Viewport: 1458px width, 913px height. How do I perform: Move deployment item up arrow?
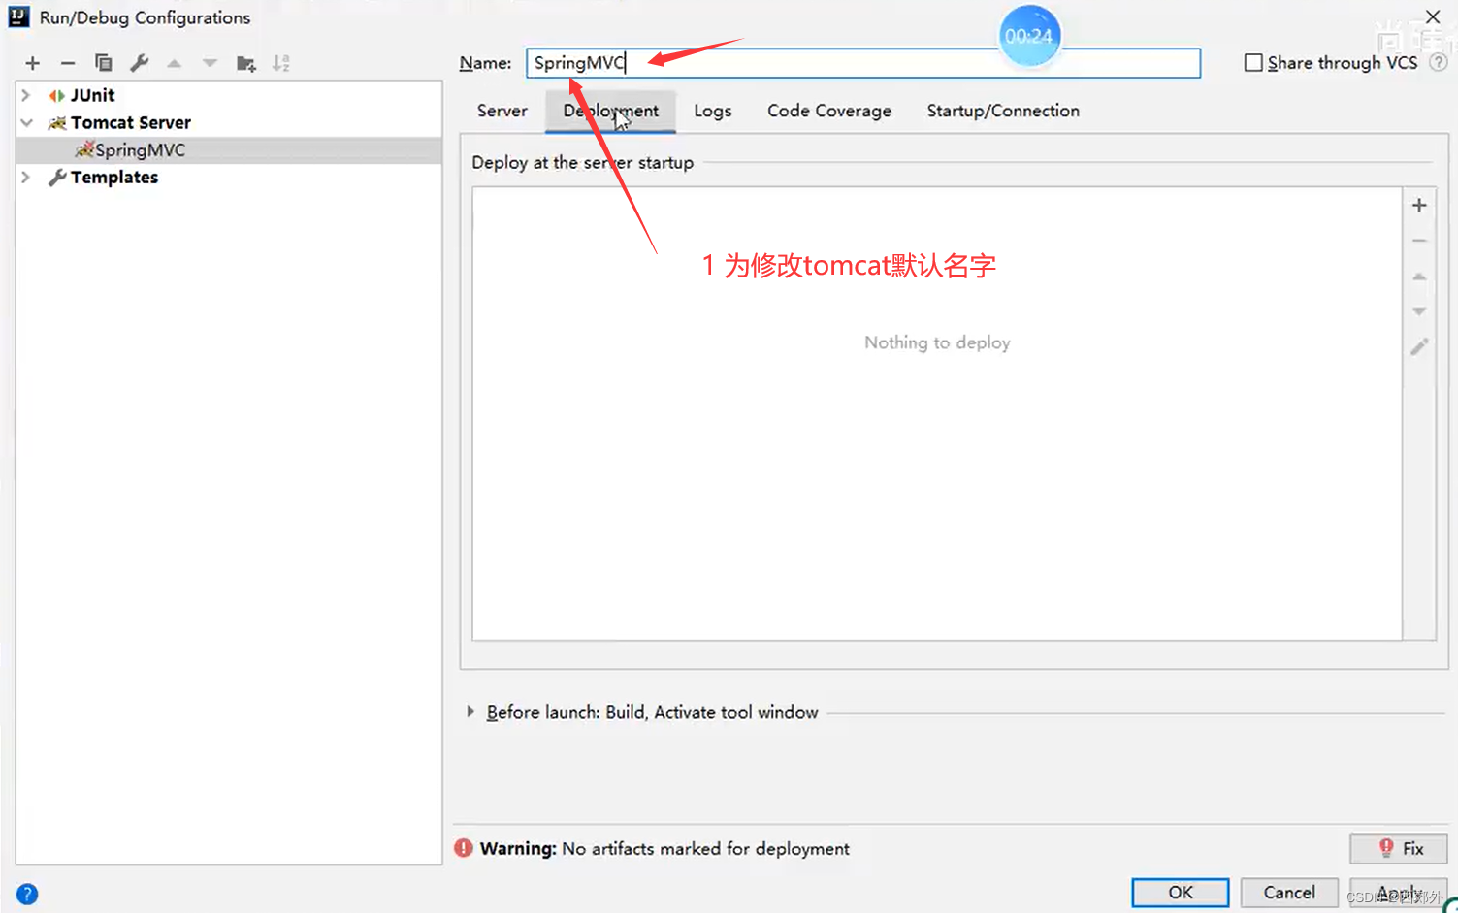pos(1419,277)
